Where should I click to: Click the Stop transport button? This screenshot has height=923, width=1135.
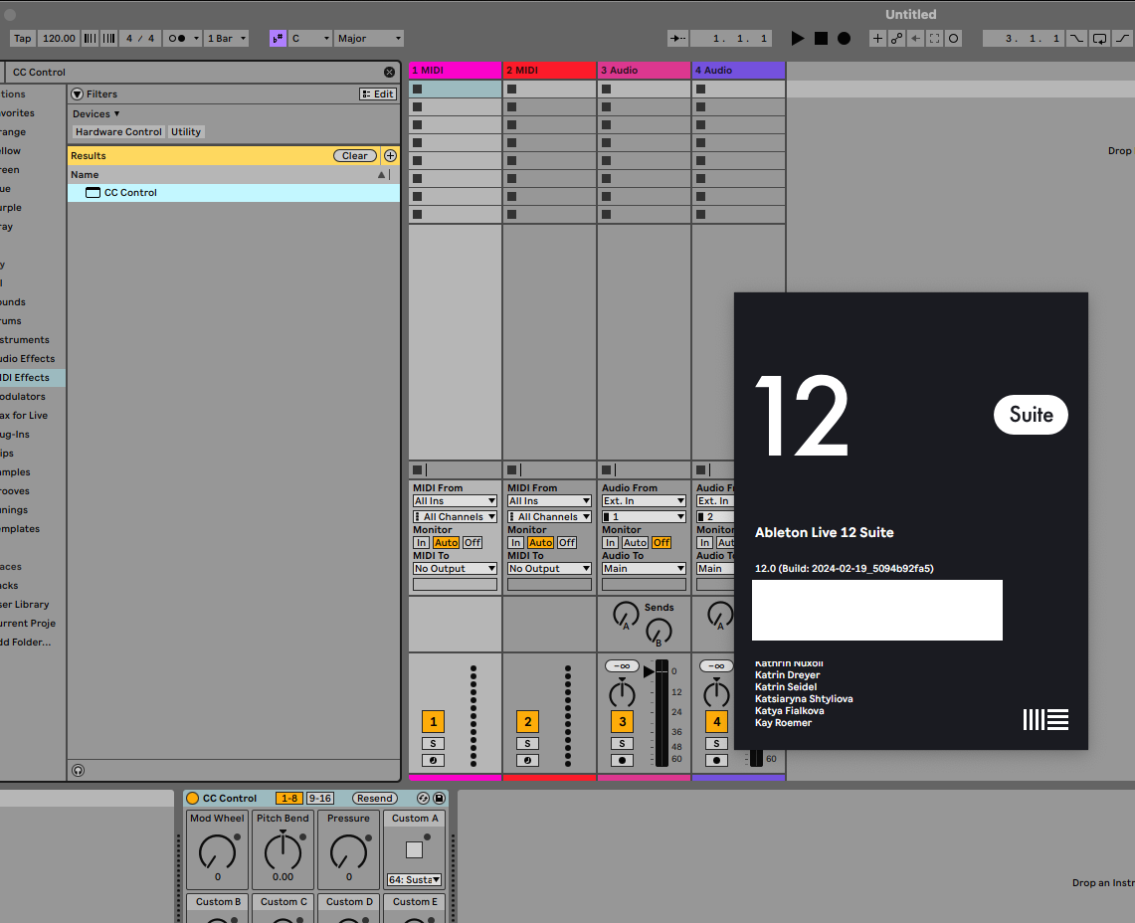tap(821, 39)
